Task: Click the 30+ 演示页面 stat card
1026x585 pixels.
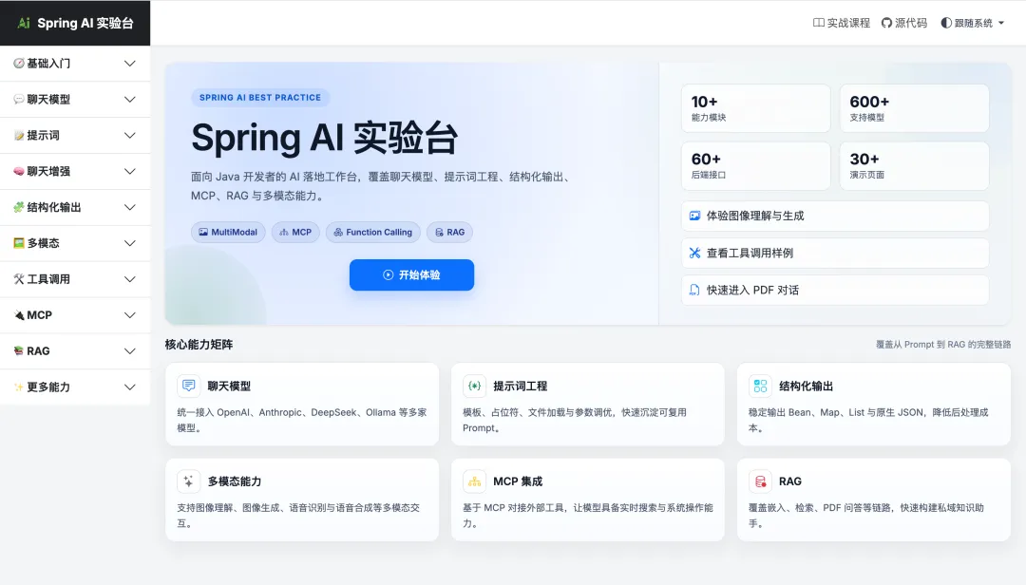Action: tap(914, 166)
